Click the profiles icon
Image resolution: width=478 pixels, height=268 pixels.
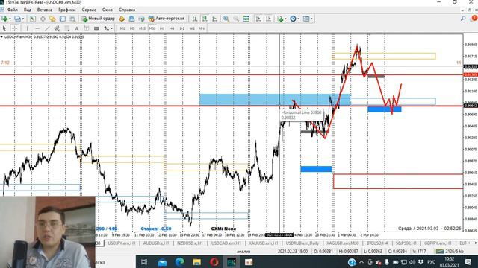pos(17,19)
